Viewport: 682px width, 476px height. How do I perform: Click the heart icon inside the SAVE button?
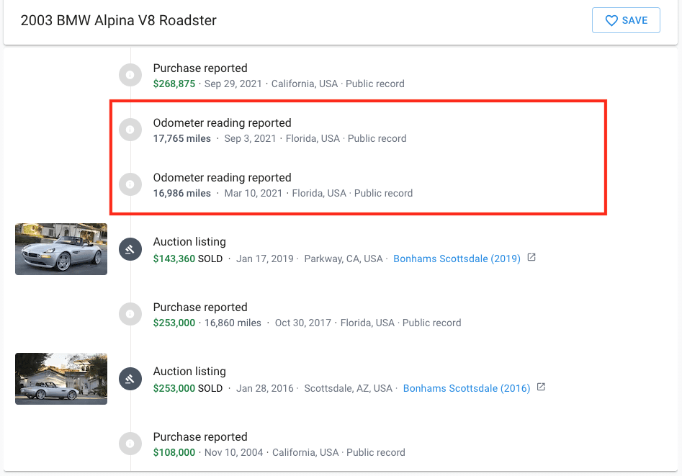(x=611, y=20)
